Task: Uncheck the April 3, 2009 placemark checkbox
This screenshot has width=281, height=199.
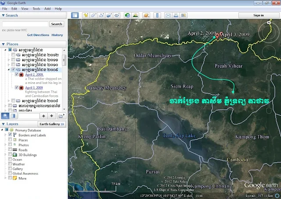Action: click(17, 87)
